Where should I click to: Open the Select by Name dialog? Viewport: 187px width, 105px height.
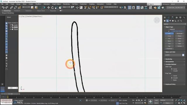(x=36, y=8)
